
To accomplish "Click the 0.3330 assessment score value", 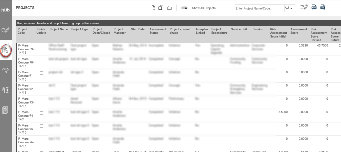I will point(303,45).
